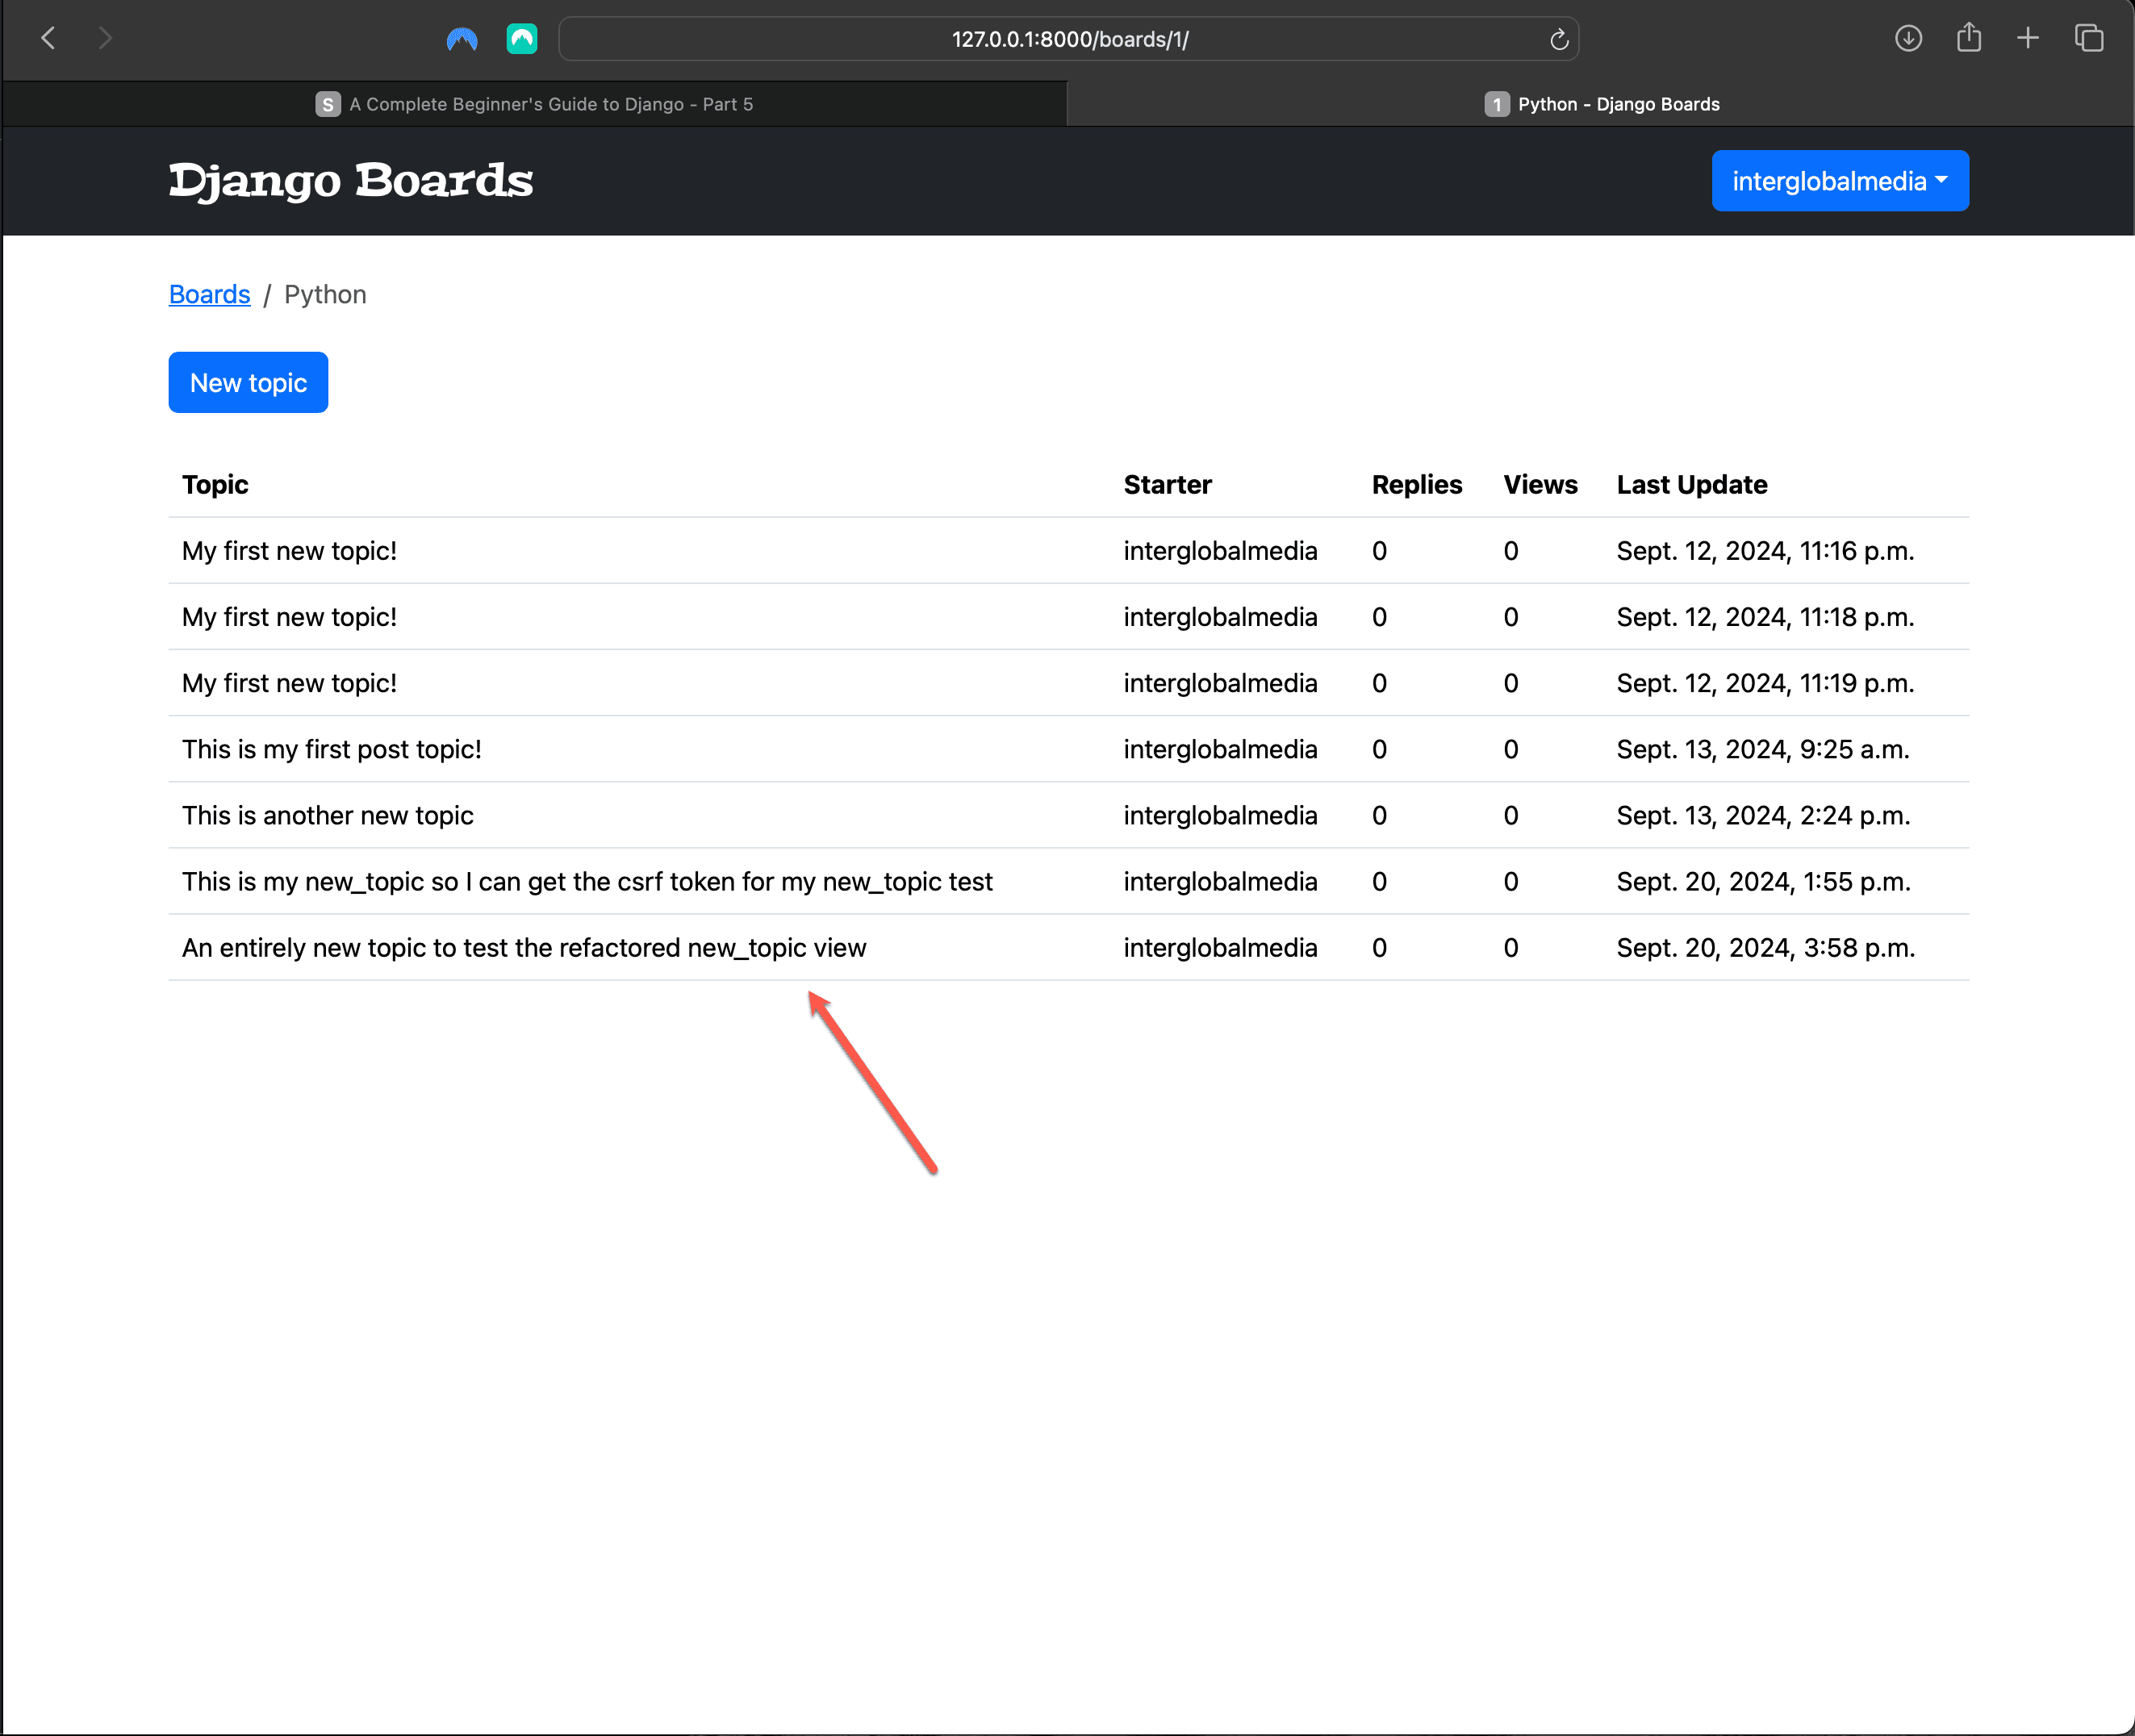This screenshot has height=1736, width=2135.
Task: Reload the page with the refresh icon
Action: point(1558,39)
